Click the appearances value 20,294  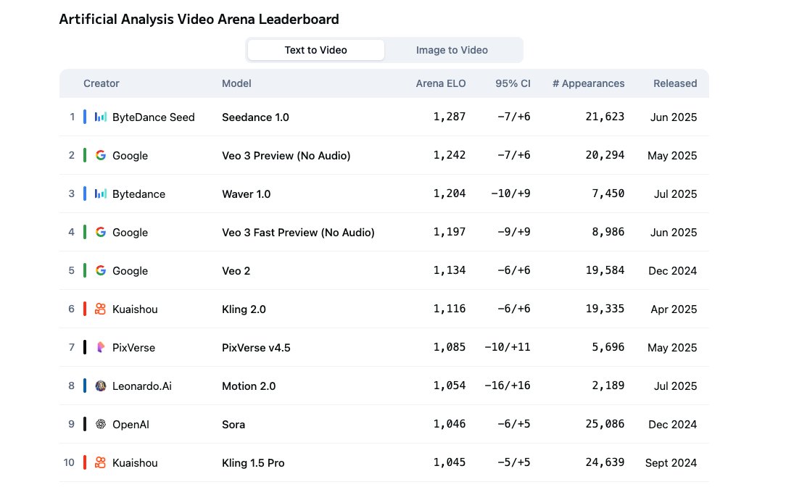605,155
